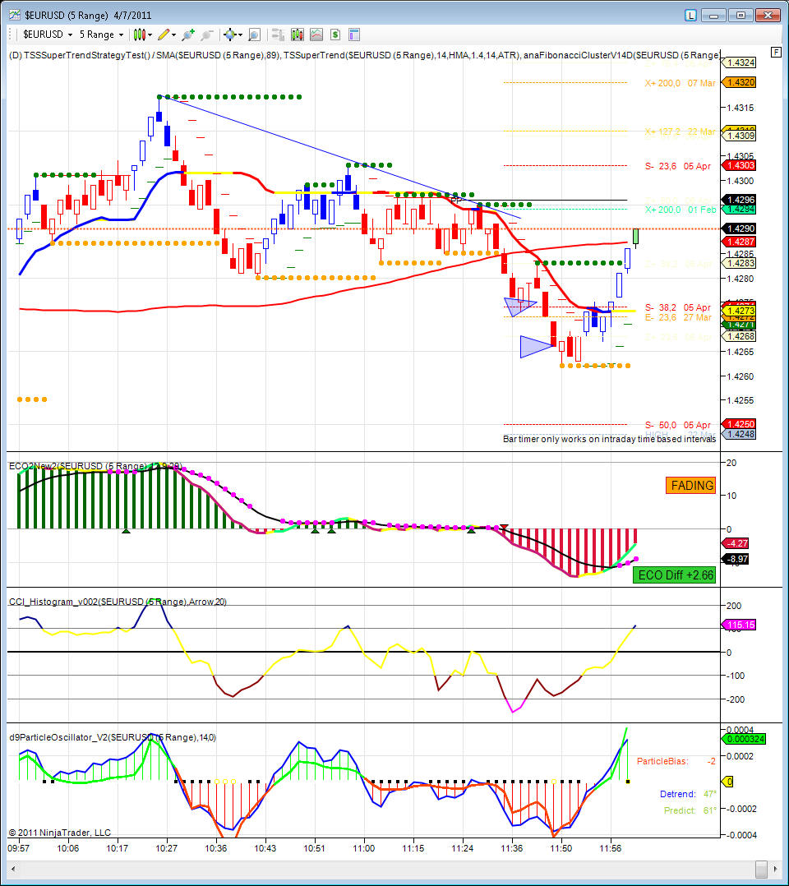Click the link window L button
The height and width of the screenshot is (886, 789).
690,16
